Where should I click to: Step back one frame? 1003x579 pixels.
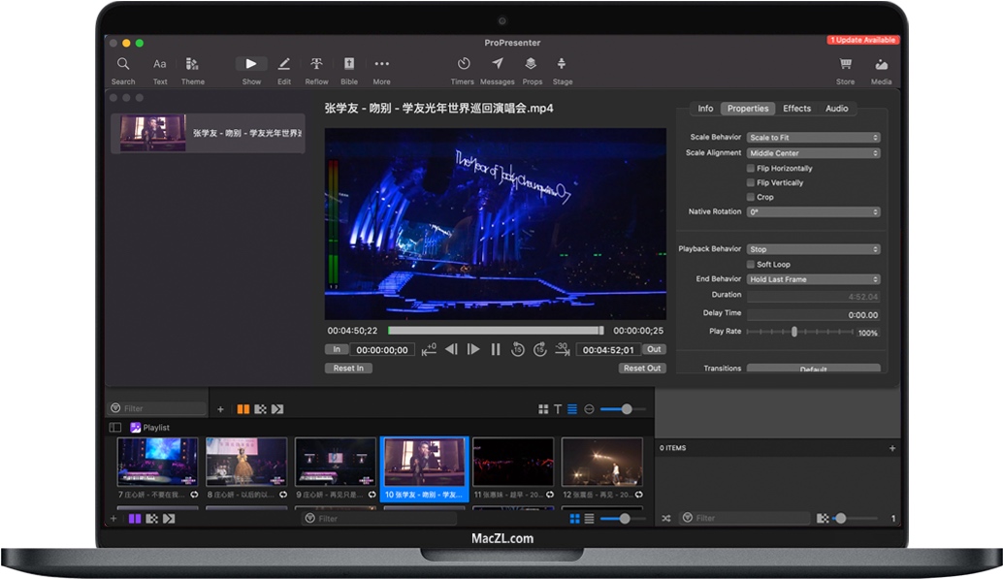(451, 349)
